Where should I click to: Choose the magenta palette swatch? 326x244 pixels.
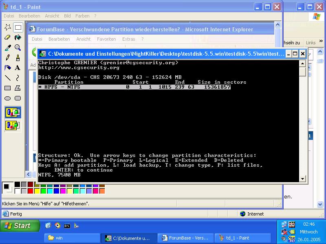[x=63, y=191]
